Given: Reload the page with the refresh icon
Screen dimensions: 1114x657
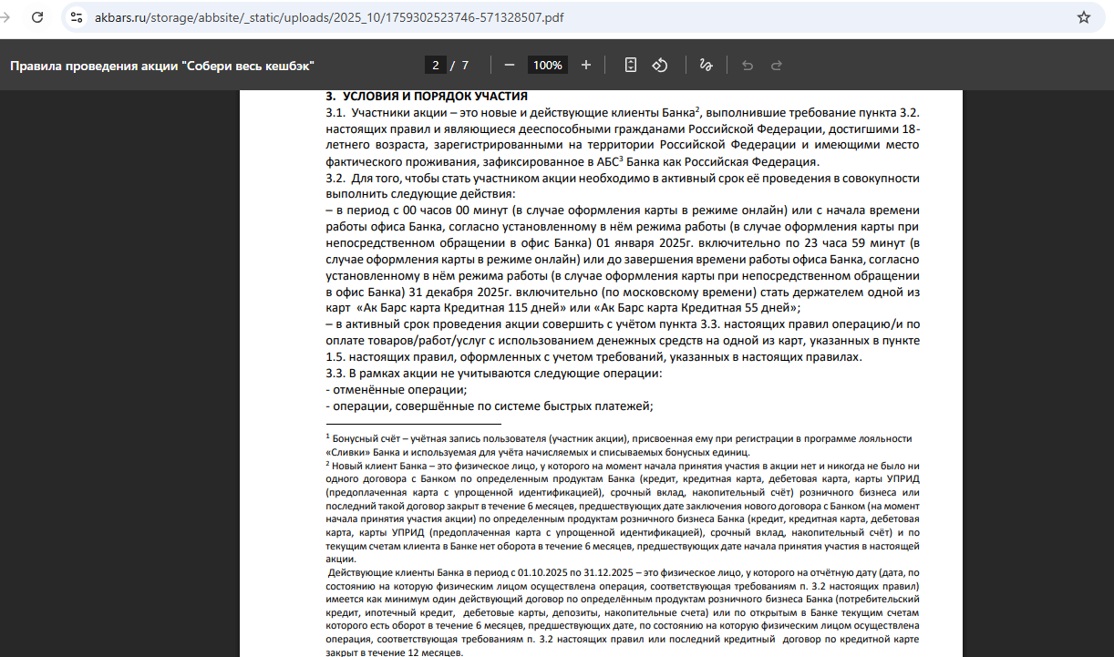Looking at the screenshot, I should (37, 17).
